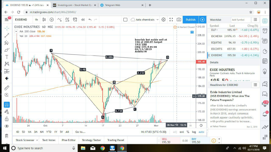271x152 pixels.
Task: Toggle log scale on the price axis
Action: (194, 132)
